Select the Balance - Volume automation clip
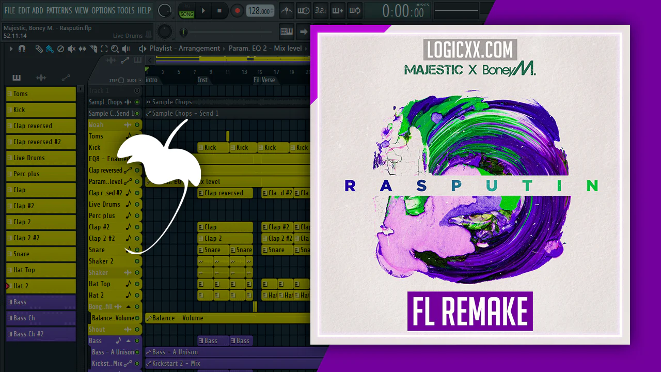Image resolution: width=661 pixels, height=372 pixels. 228,318
